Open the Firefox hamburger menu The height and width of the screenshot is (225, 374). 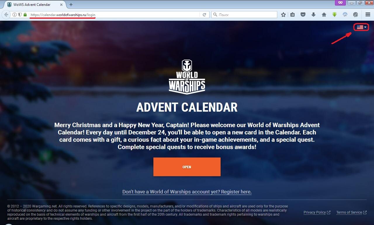click(368, 15)
